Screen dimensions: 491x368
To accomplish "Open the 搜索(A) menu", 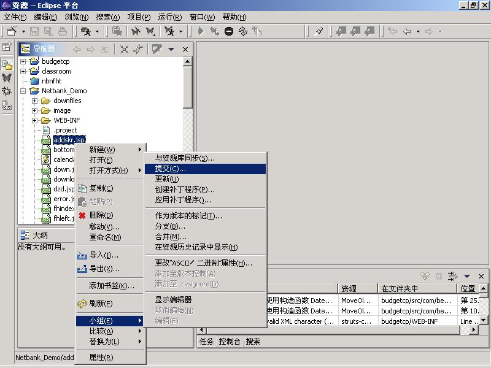I will pyautogui.click(x=108, y=17).
